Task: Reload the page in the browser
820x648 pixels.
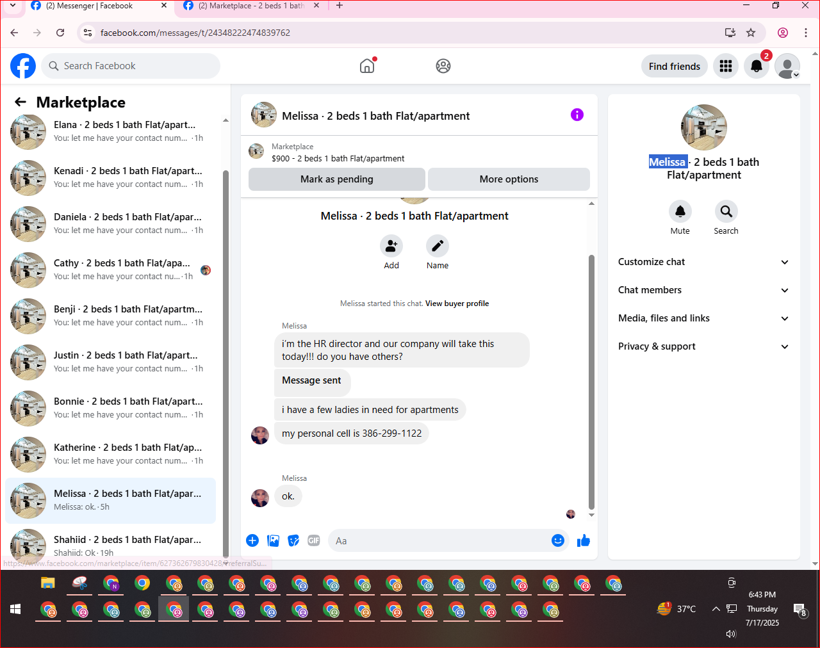Action: tap(60, 33)
